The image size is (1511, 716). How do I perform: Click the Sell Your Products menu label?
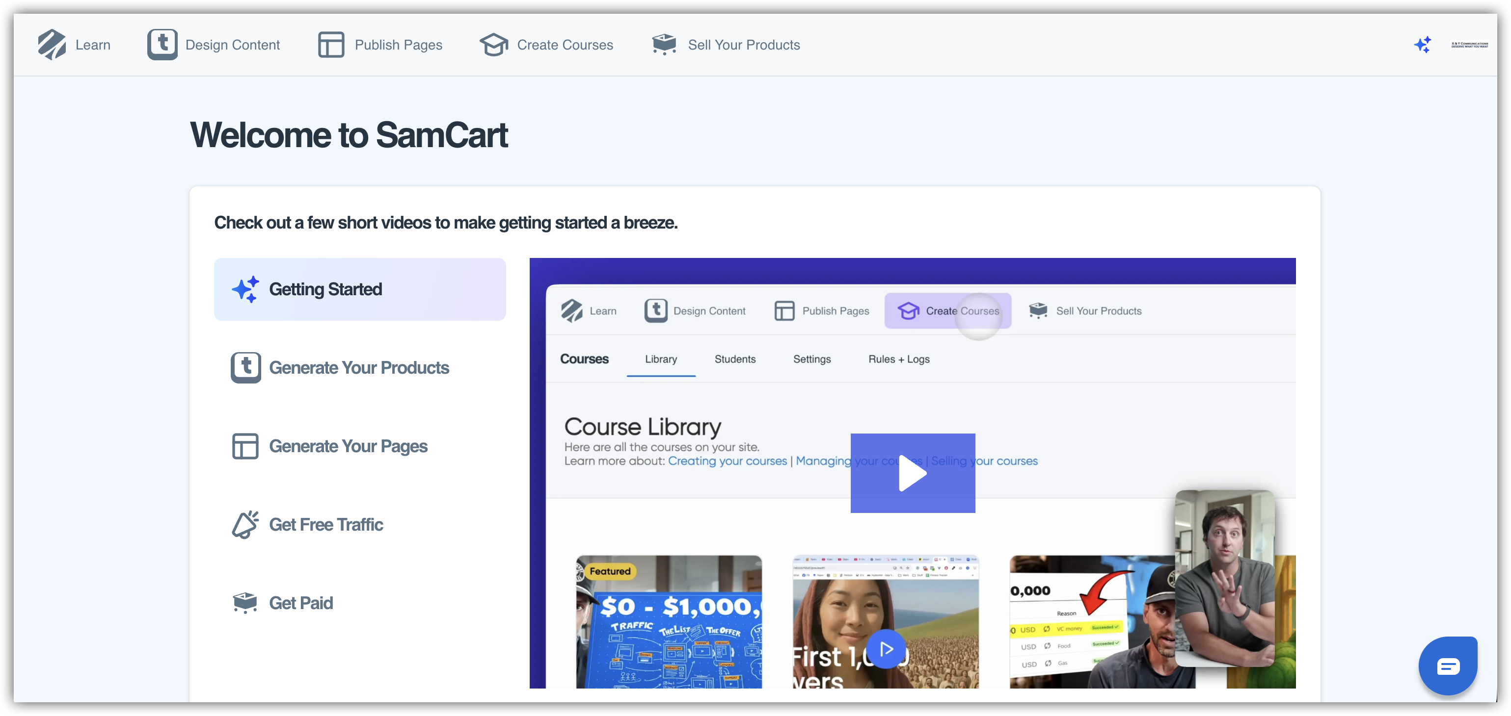tap(743, 45)
